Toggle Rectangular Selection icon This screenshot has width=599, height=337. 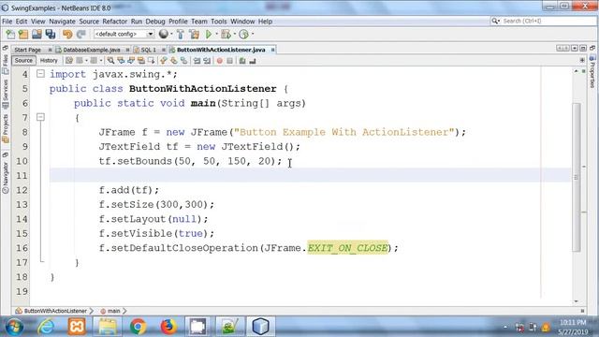pyautogui.click(x=152, y=60)
